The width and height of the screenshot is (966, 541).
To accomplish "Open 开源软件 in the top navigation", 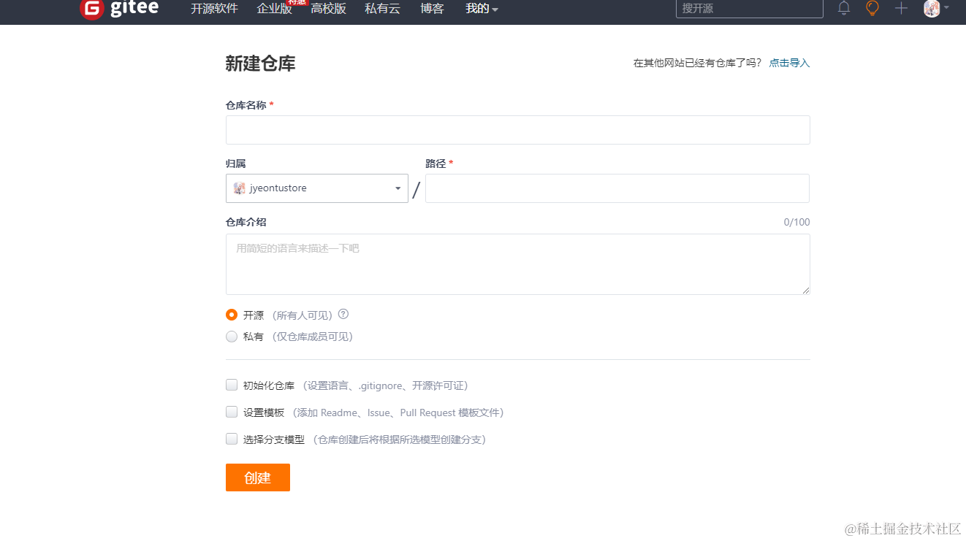I will (x=214, y=9).
